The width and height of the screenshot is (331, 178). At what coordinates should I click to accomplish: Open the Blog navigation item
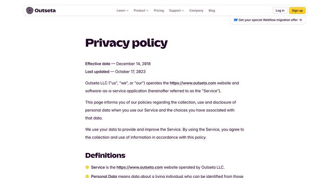pyautogui.click(x=212, y=11)
